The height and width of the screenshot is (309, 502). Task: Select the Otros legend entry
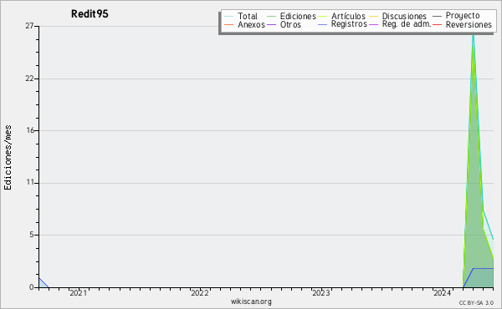(x=284, y=24)
